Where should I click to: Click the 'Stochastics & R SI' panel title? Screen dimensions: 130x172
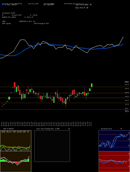click(111, 129)
